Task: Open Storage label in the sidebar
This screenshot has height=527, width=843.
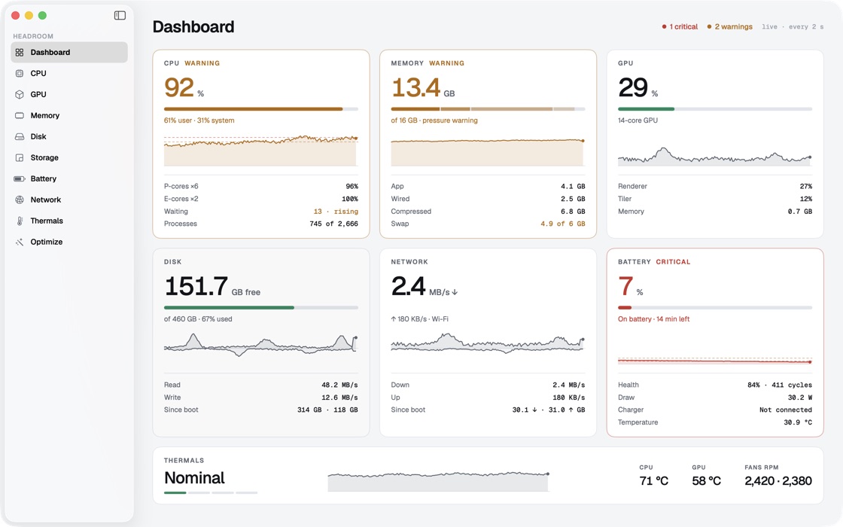Action: [44, 157]
